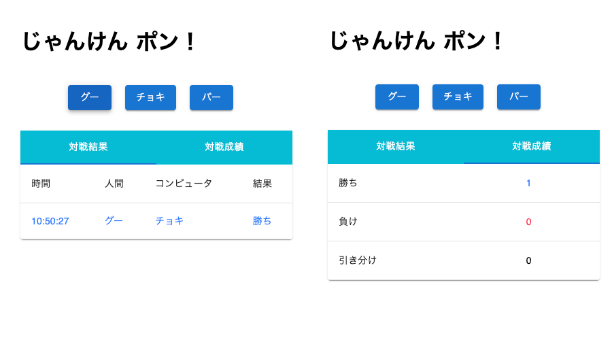Click the パー button in left panel

coord(211,97)
